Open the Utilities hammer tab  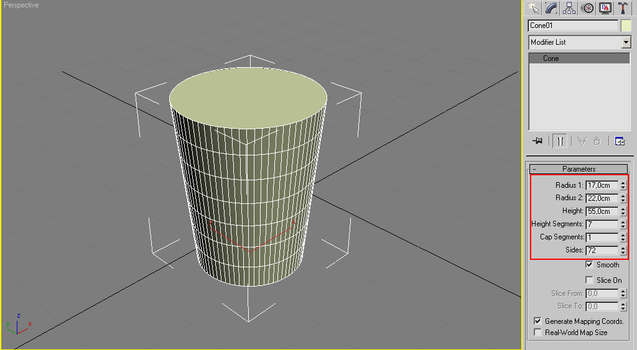tap(623, 8)
